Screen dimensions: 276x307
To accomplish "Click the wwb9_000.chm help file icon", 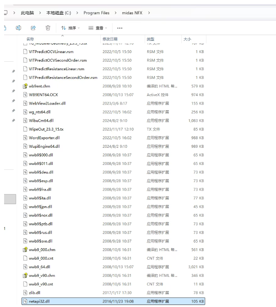I will pyautogui.click(x=25, y=249).
